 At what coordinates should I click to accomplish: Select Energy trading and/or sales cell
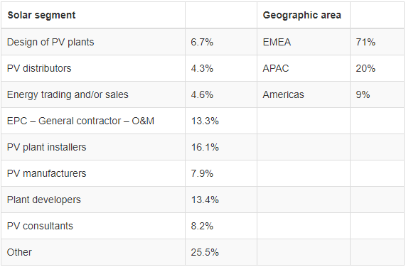(x=93, y=94)
